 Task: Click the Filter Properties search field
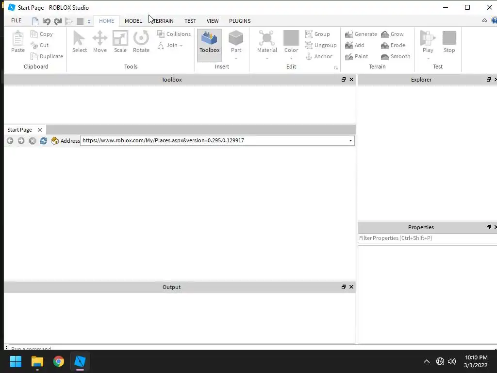427,238
